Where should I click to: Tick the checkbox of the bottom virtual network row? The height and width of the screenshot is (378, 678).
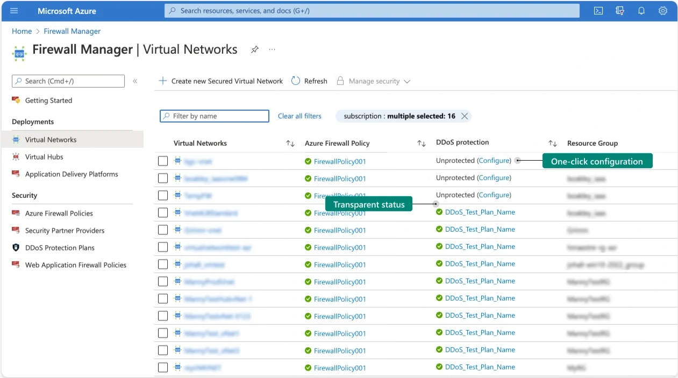coord(163,368)
